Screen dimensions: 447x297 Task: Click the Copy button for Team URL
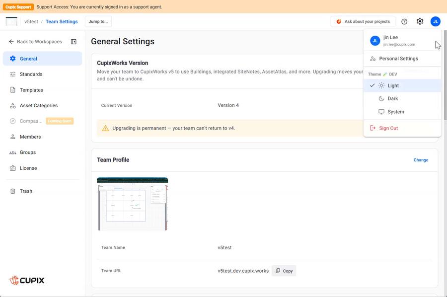(284, 271)
